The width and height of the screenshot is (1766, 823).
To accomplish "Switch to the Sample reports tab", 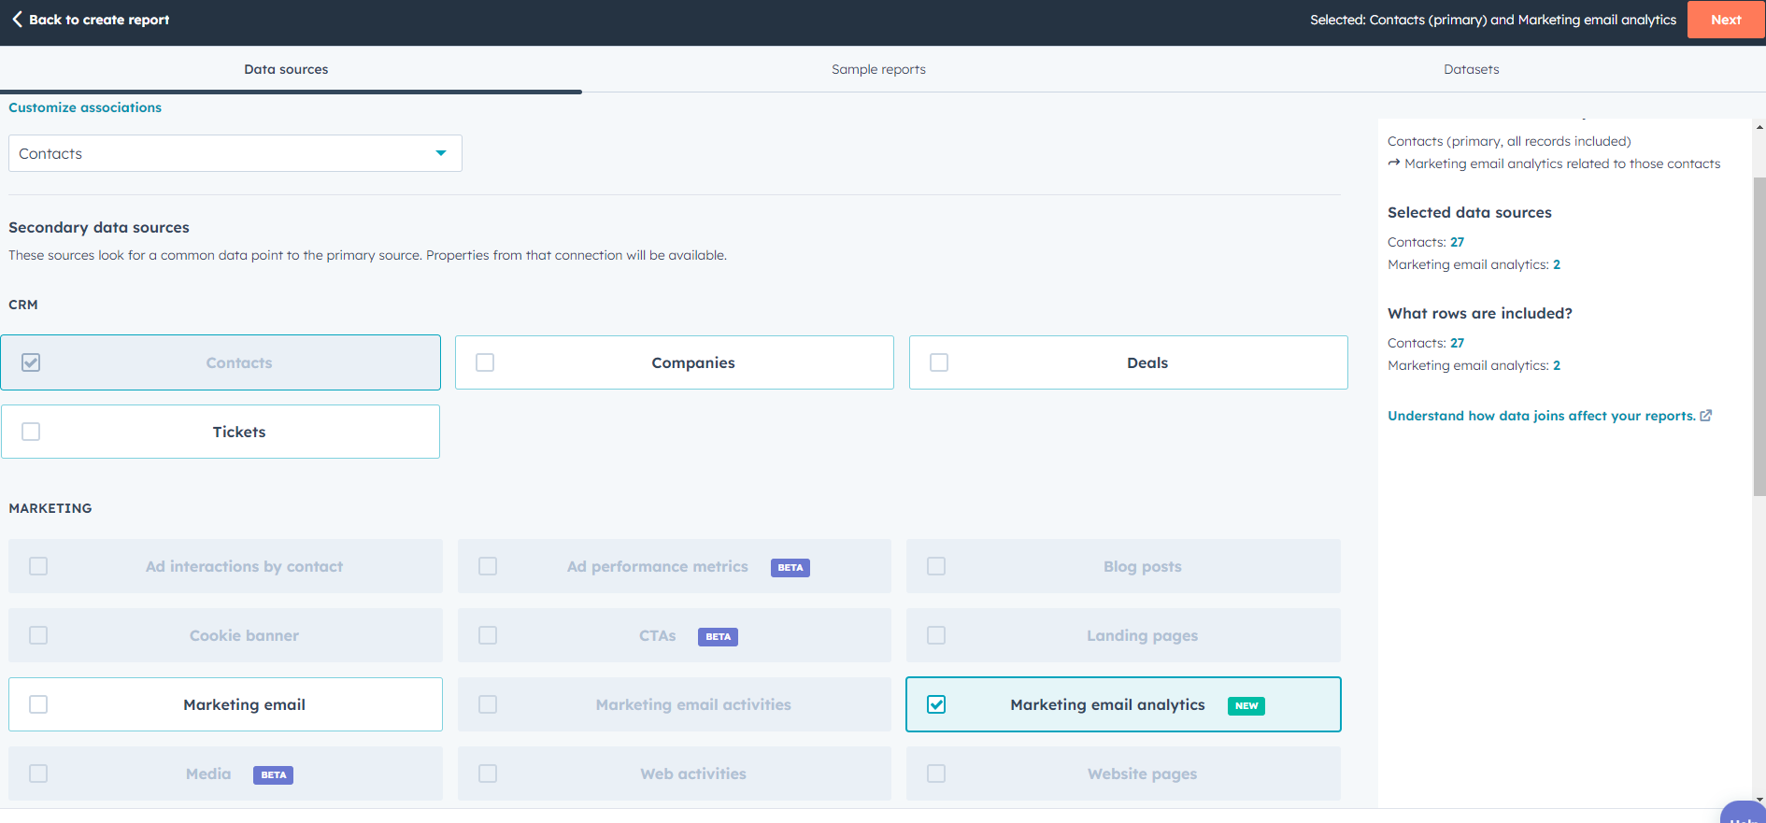I will tap(878, 69).
